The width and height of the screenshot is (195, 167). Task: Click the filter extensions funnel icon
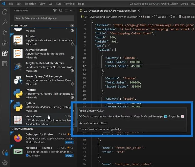click(55, 11)
